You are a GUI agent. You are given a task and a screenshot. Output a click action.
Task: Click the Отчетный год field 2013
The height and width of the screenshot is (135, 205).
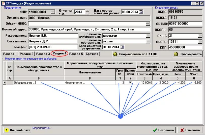click(80, 12)
